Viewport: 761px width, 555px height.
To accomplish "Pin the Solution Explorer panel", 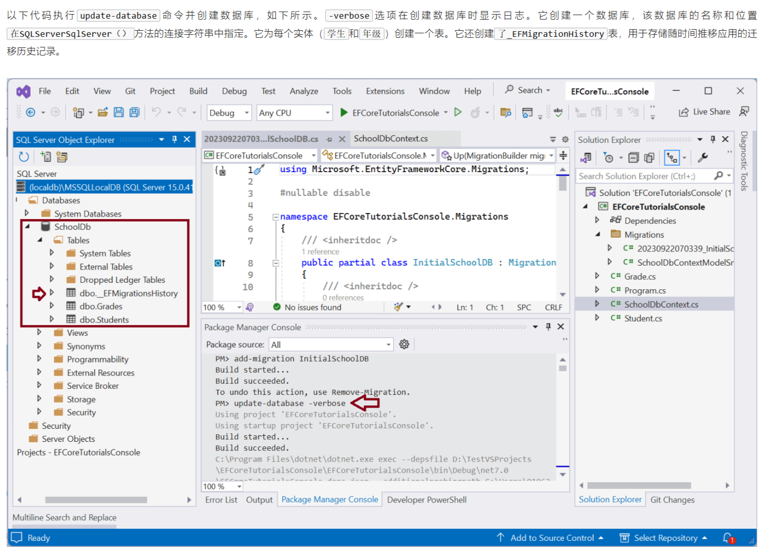I will coord(713,139).
